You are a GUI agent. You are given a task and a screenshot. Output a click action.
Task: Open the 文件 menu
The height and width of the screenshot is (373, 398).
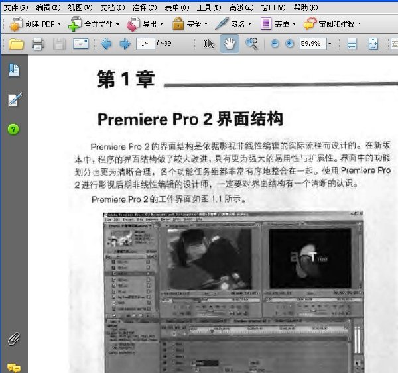click(16, 7)
